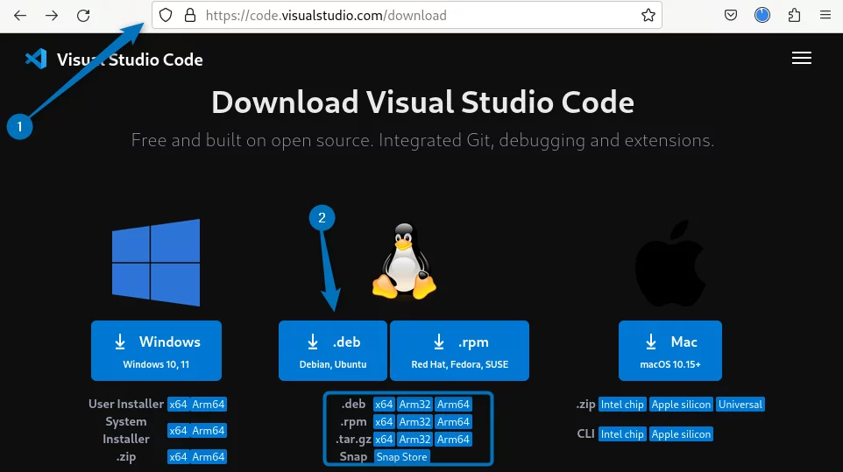Choose Linux .tar.gz Arm64 download

tap(453, 440)
